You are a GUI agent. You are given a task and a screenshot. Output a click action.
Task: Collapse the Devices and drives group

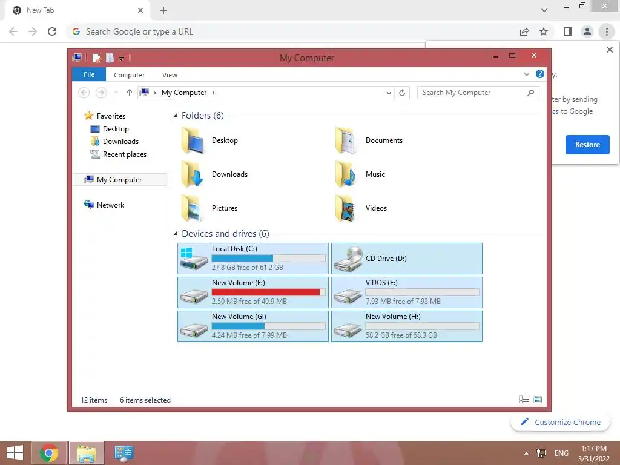pos(176,234)
